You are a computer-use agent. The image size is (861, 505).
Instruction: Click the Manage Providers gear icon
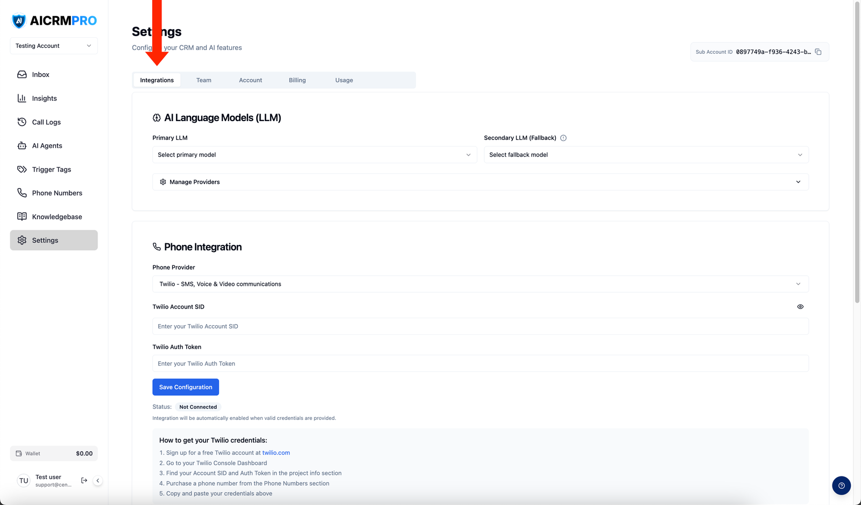tap(163, 182)
